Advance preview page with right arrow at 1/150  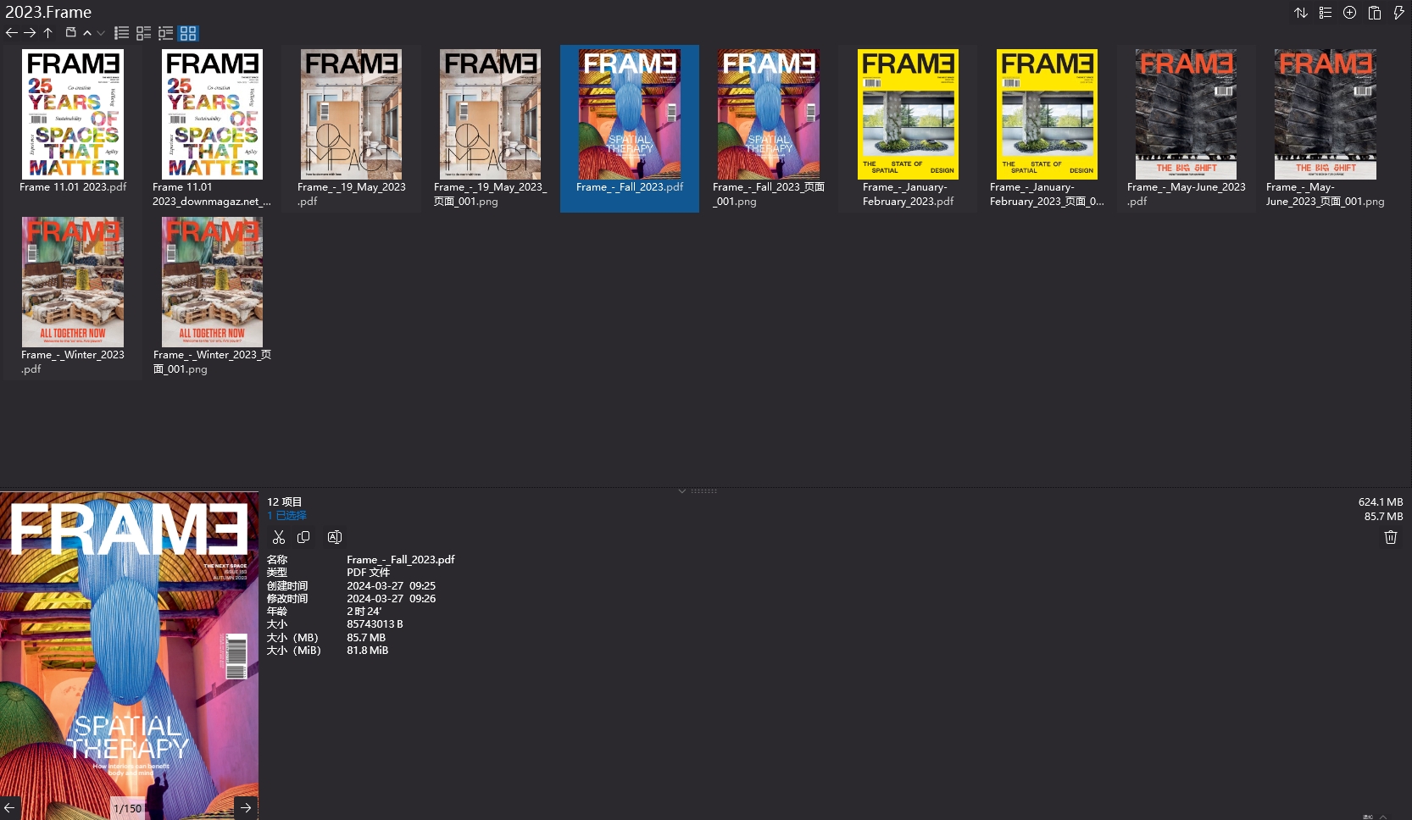point(245,807)
